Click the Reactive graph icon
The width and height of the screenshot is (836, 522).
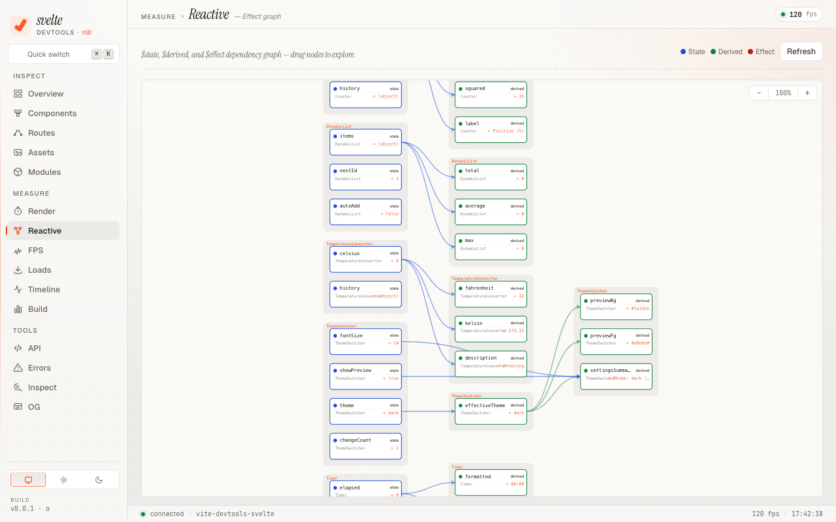click(18, 231)
